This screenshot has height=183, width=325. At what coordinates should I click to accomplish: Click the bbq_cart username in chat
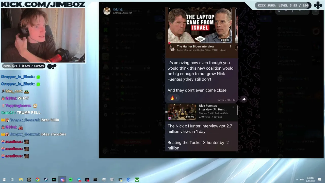[x=13, y=91]
